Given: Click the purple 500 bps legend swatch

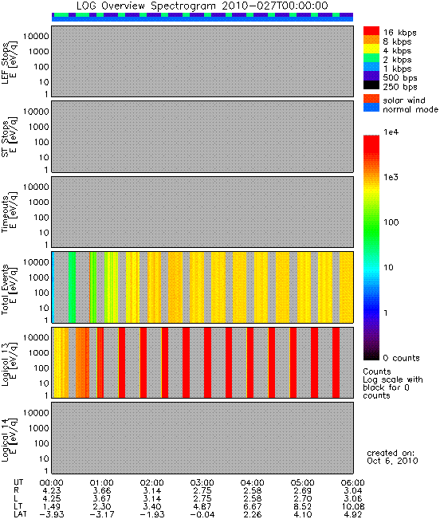Looking at the screenshot, I should [x=371, y=76].
